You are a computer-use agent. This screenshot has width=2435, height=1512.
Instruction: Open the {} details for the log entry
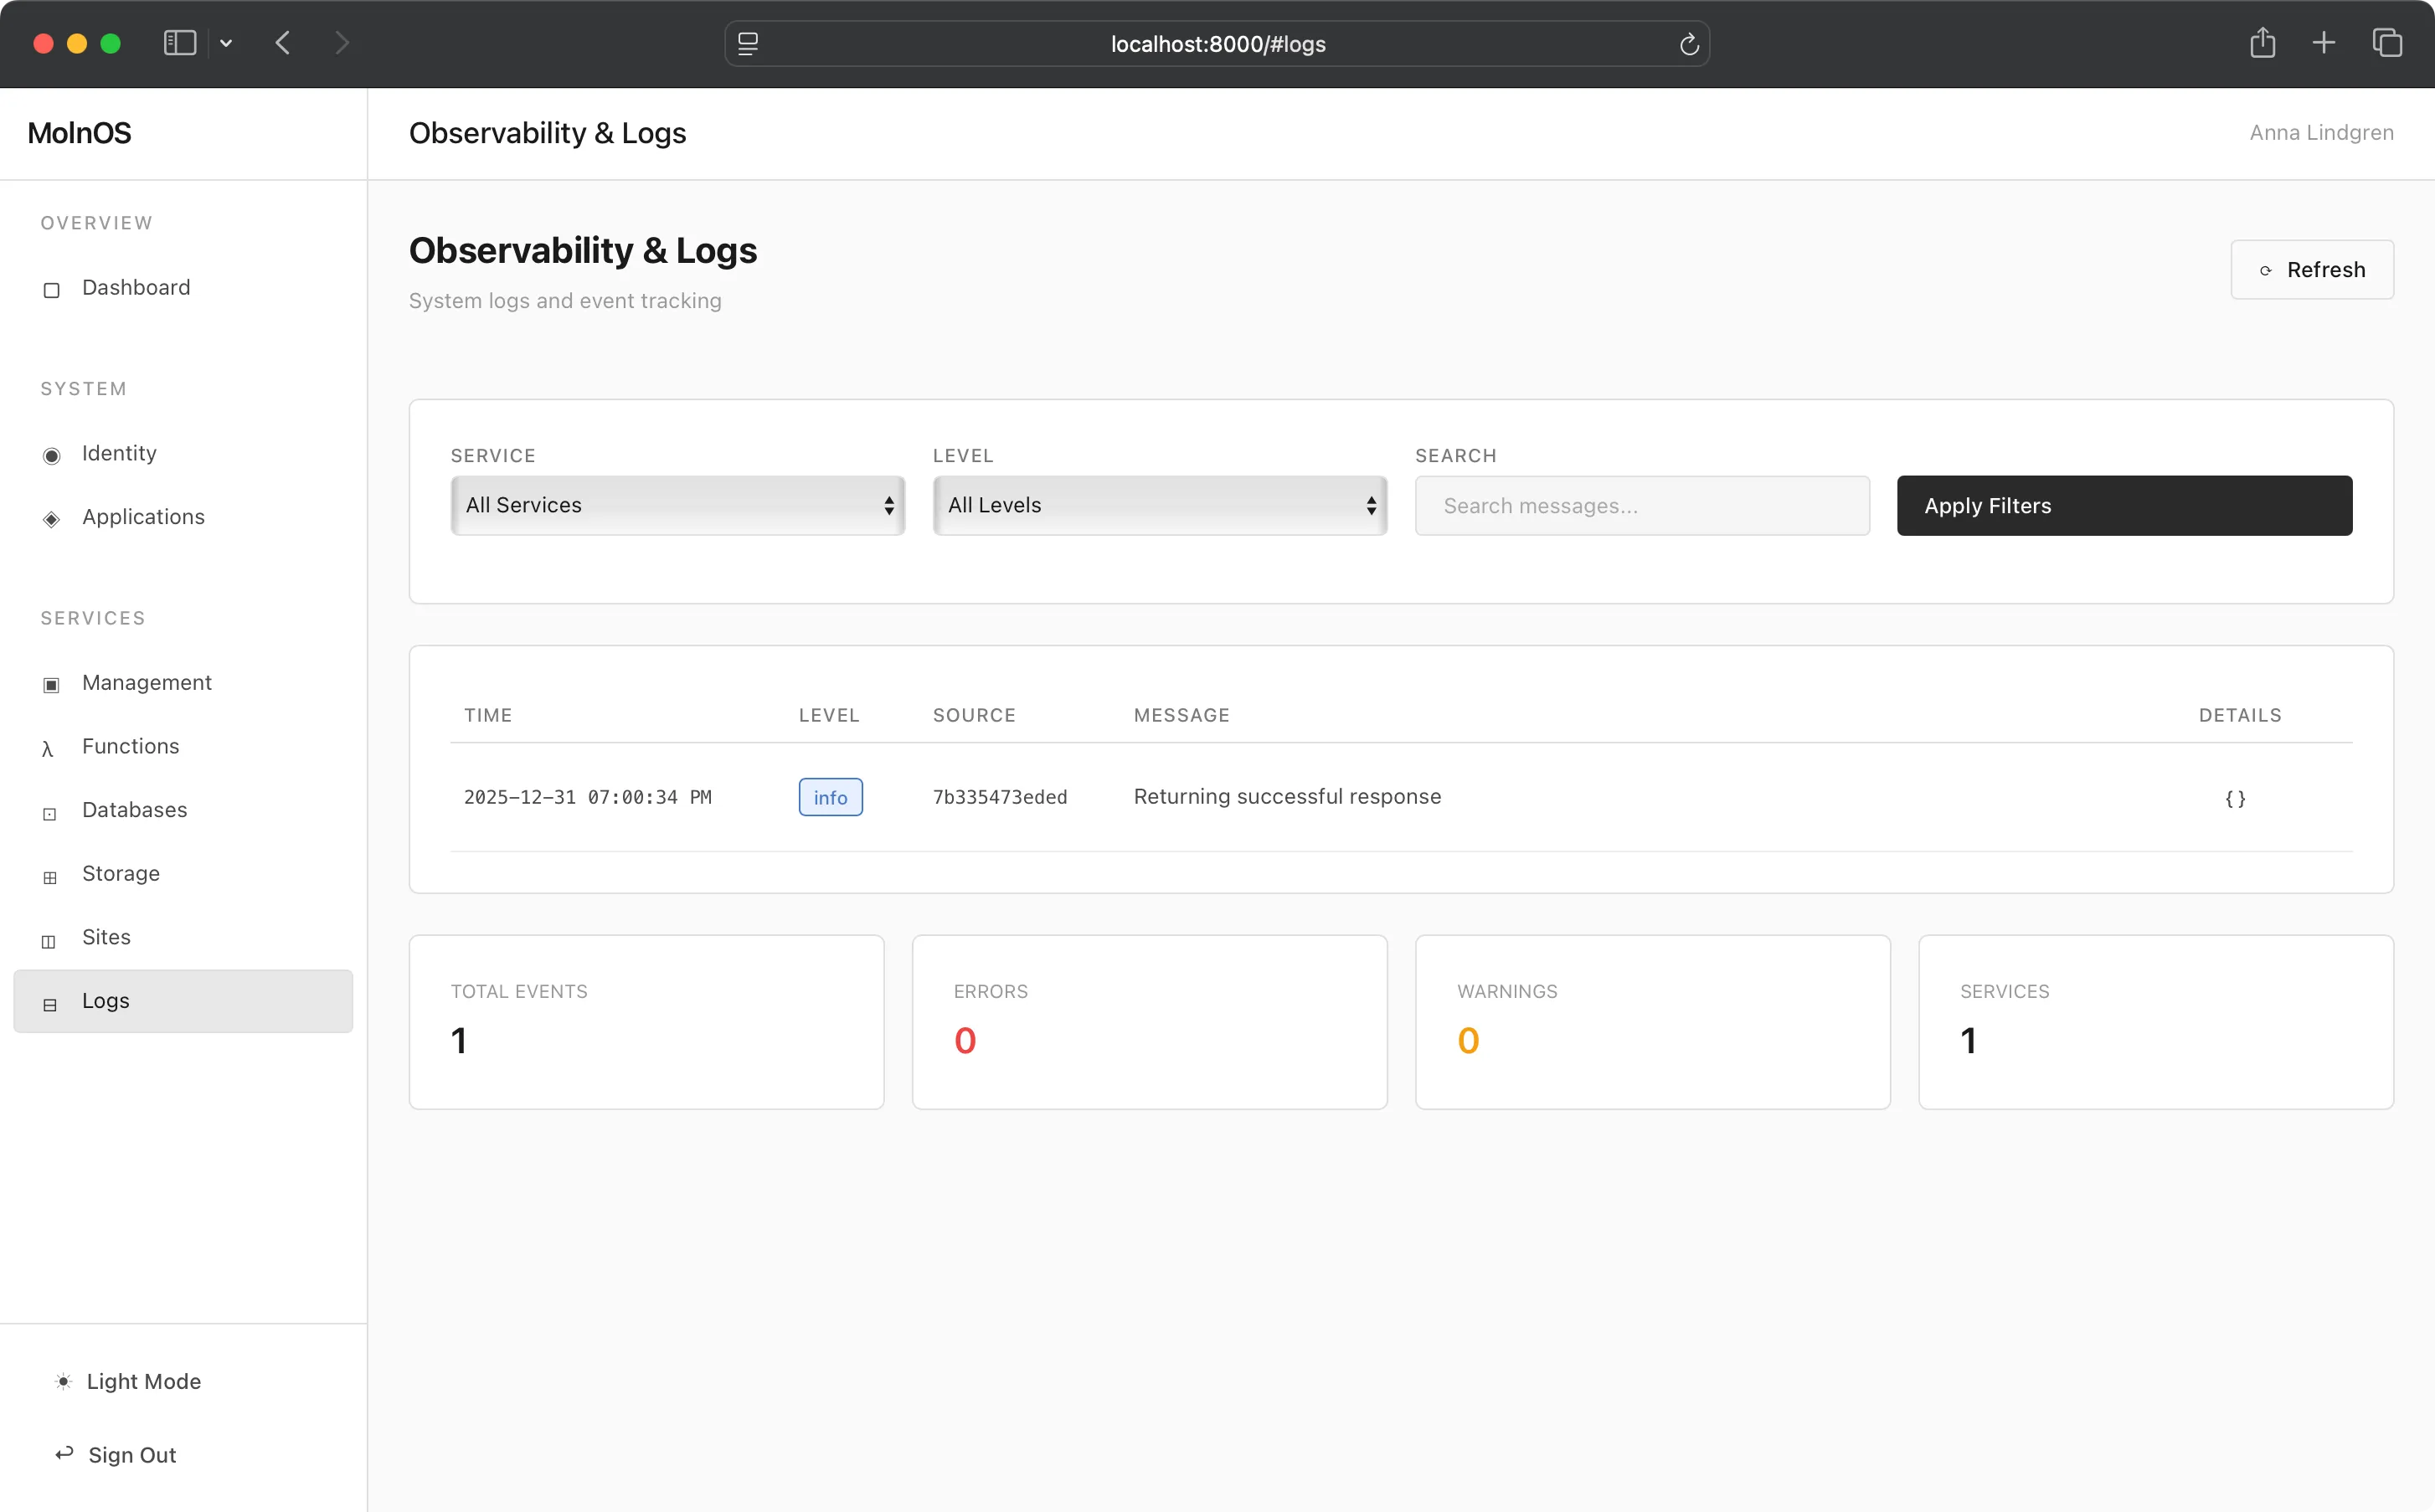pos(2235,798)
